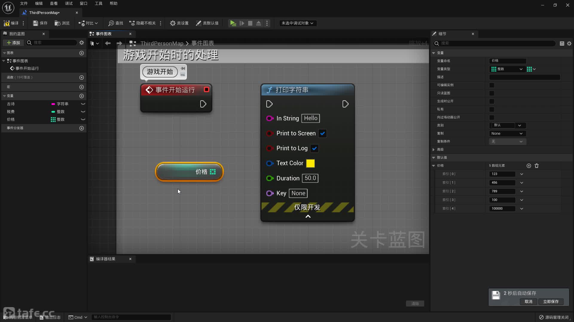Toggle Expose on Spawn (生成时公开) checkbox
Image resolution: width=574 pixels, height=322 pixels.
(492, 101)
